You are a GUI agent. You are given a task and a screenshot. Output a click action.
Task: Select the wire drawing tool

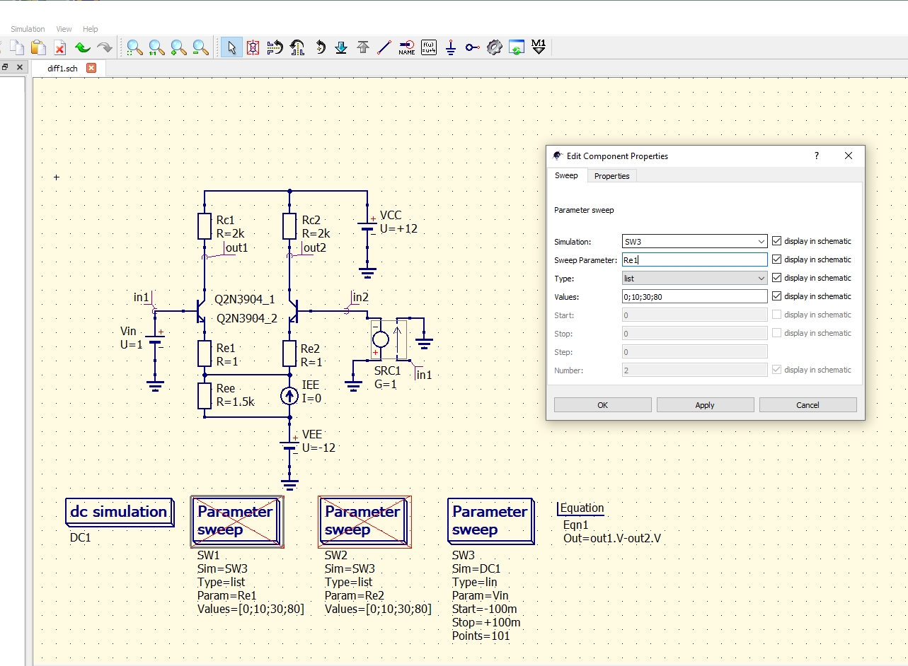tap(384, 47)
